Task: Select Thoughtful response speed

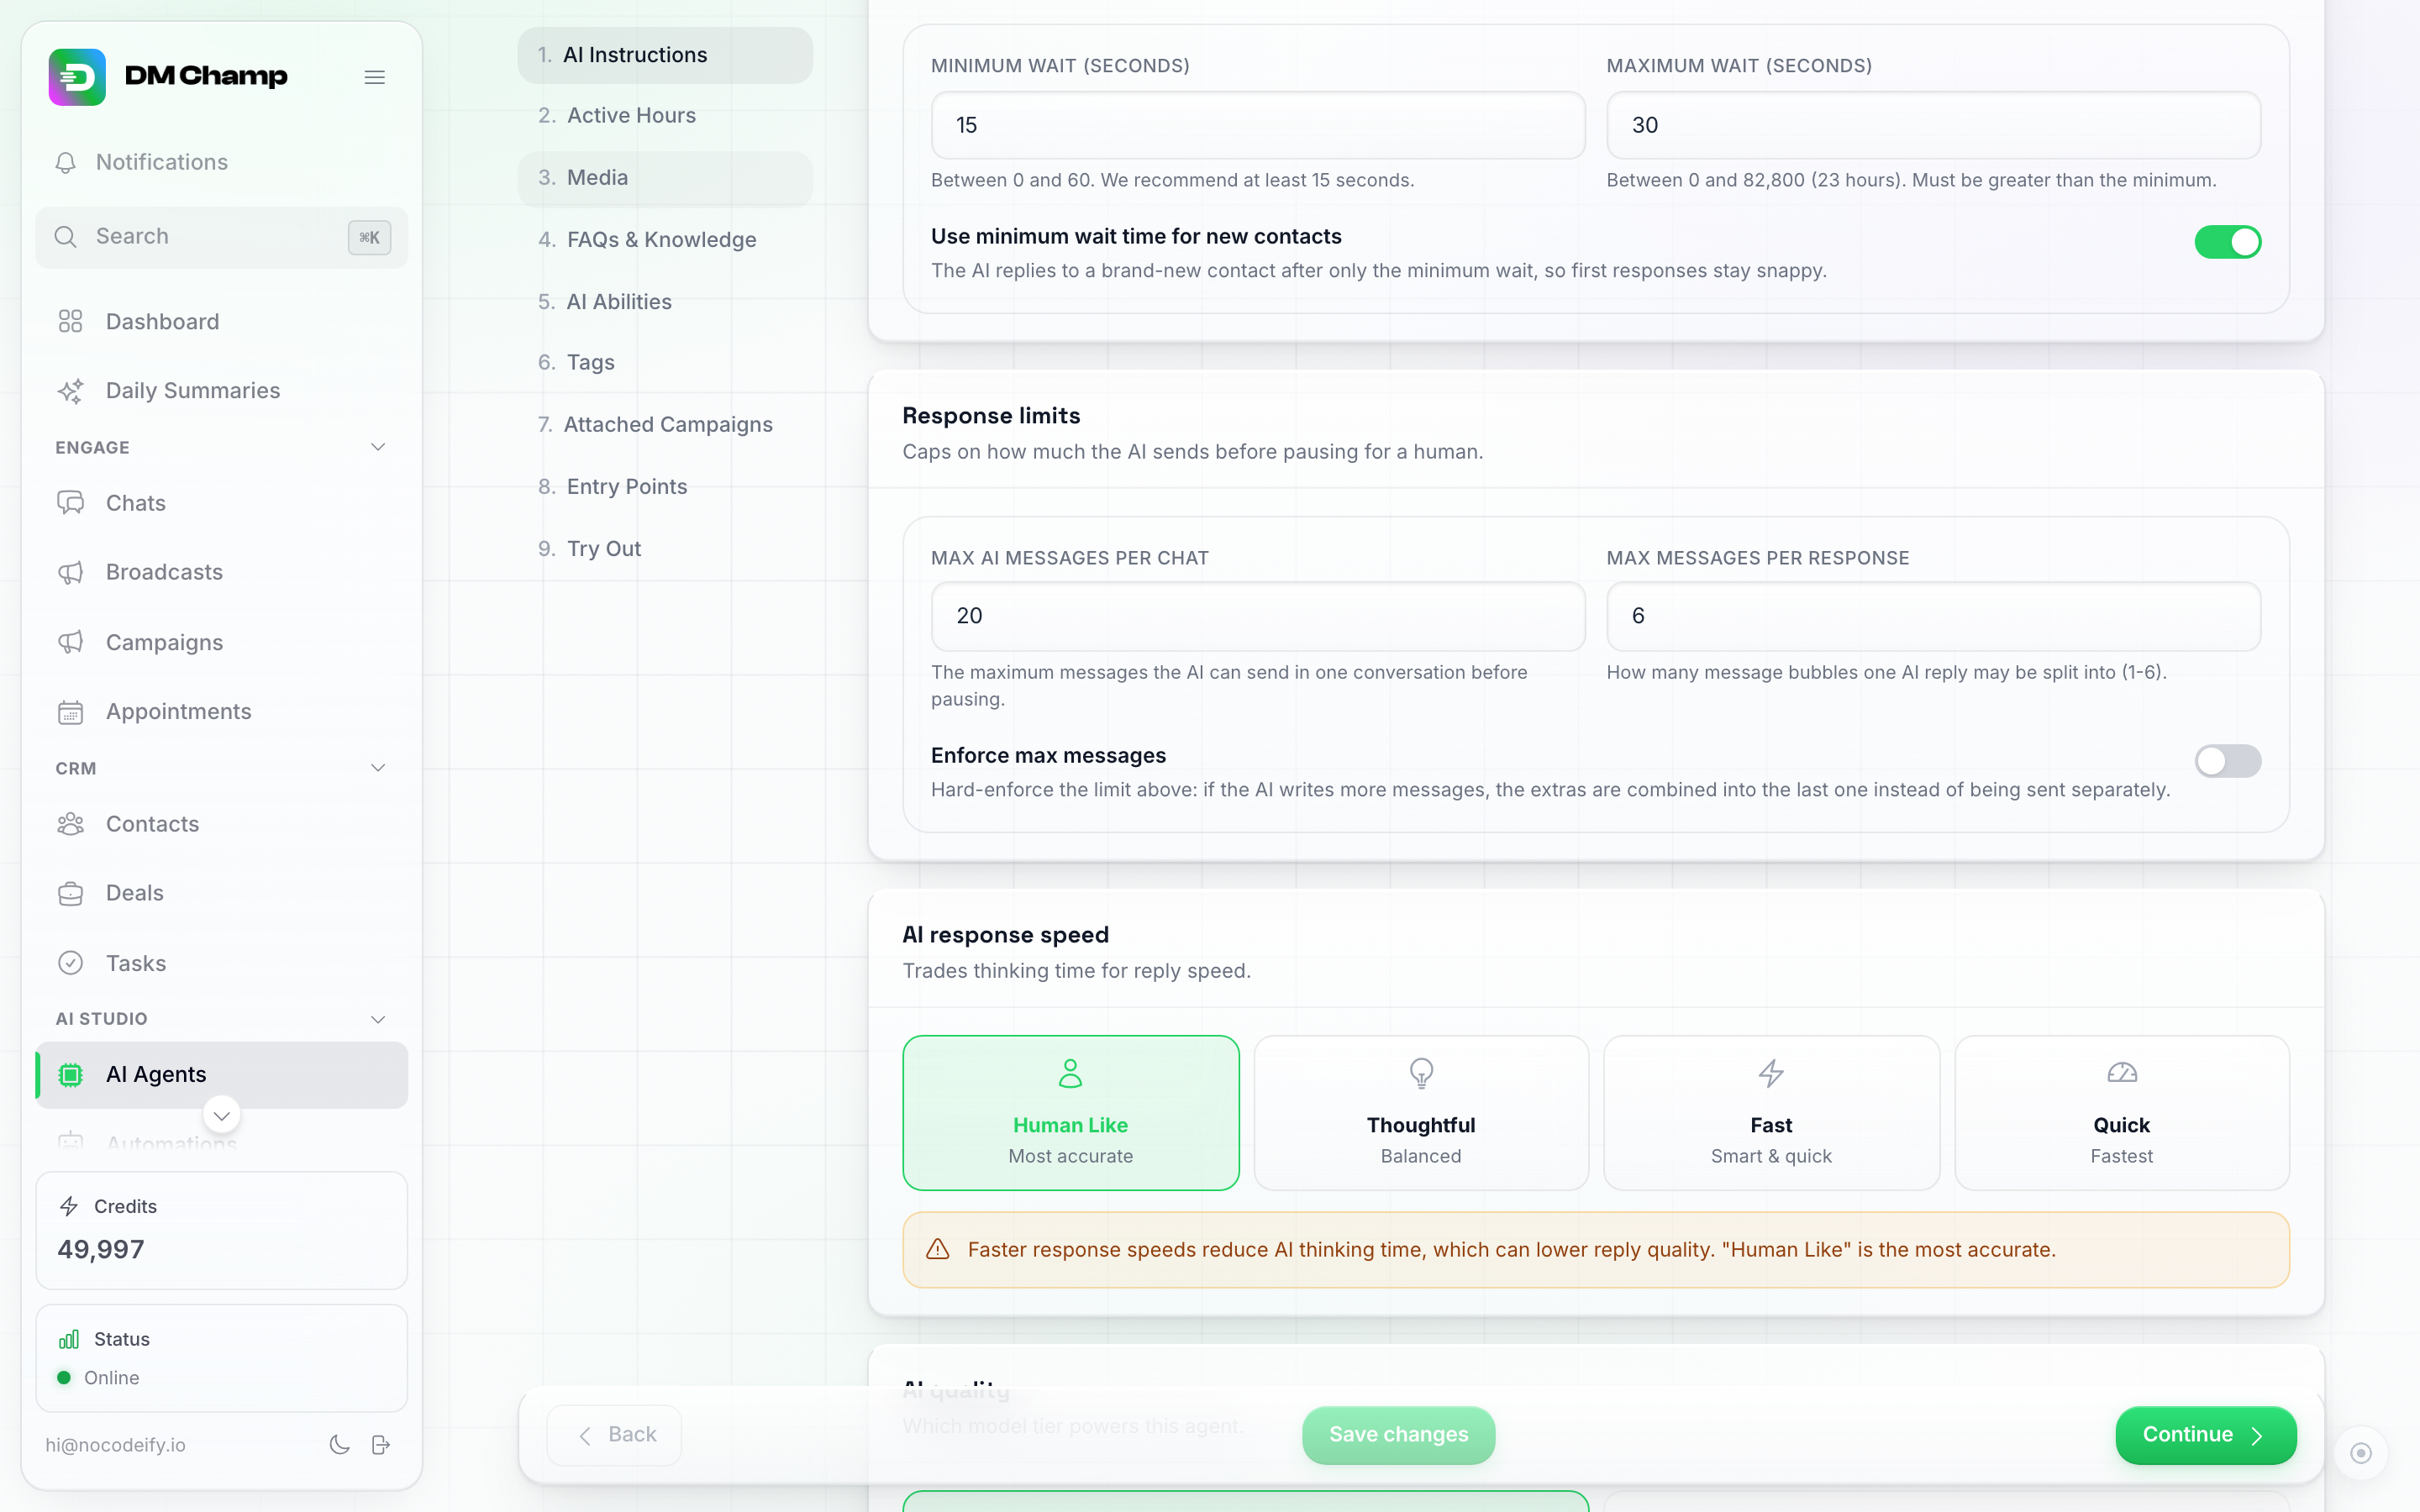Action: [x=1421, y=1113]
